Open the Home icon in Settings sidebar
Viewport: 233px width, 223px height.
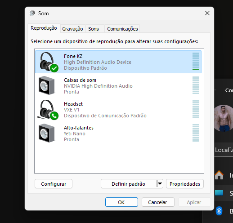pos(219,175)
